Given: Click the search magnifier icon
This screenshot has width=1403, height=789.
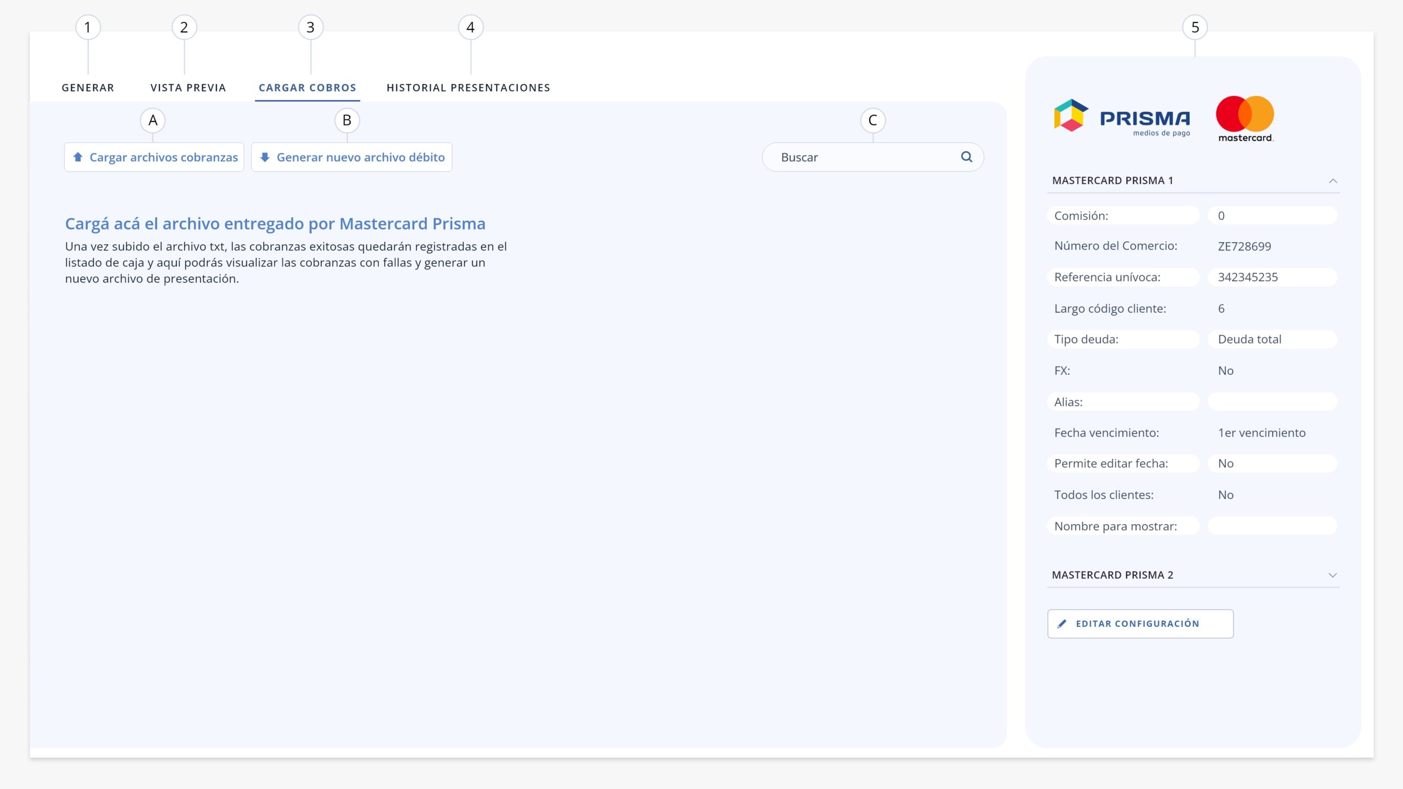Looking at the screenshot, I should pyautogui.click(x=966, y=157).
